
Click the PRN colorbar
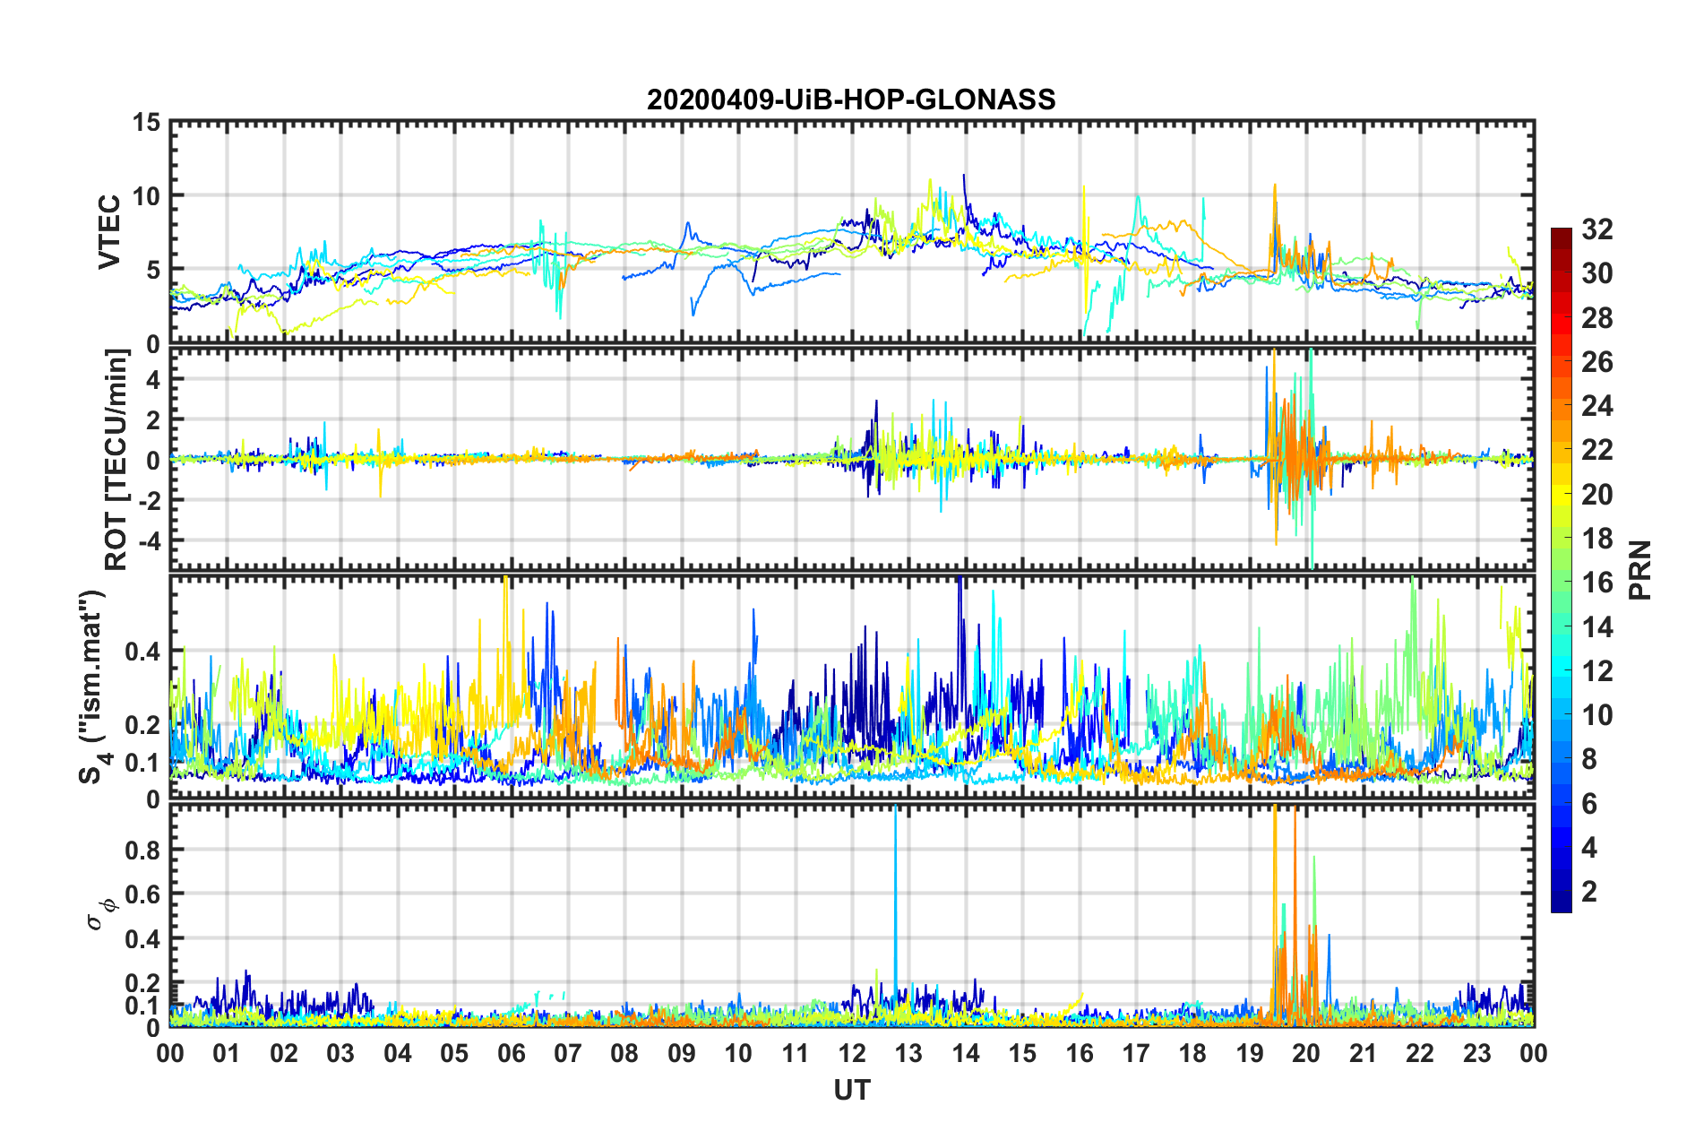(1561, 570)
